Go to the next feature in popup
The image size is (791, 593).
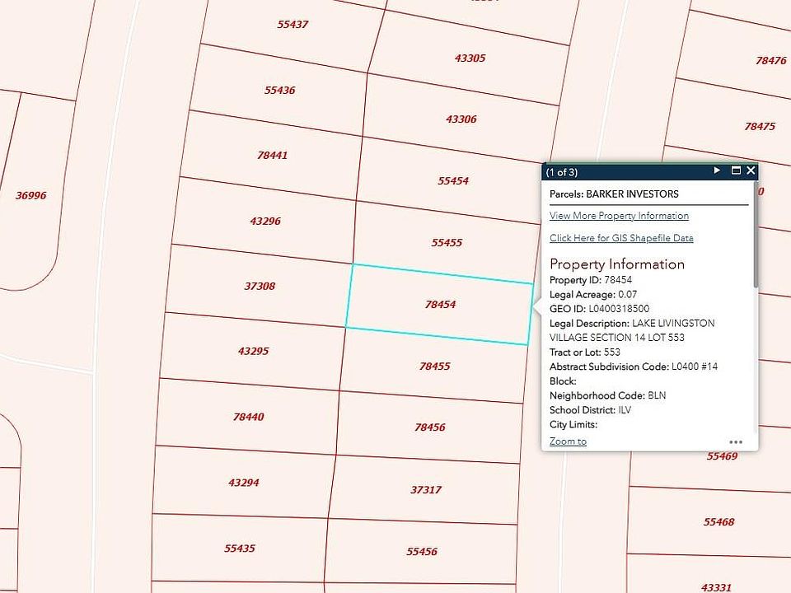coord(717,170)
